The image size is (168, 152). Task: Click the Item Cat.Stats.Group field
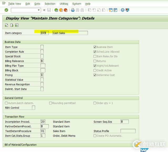(43, 136)
